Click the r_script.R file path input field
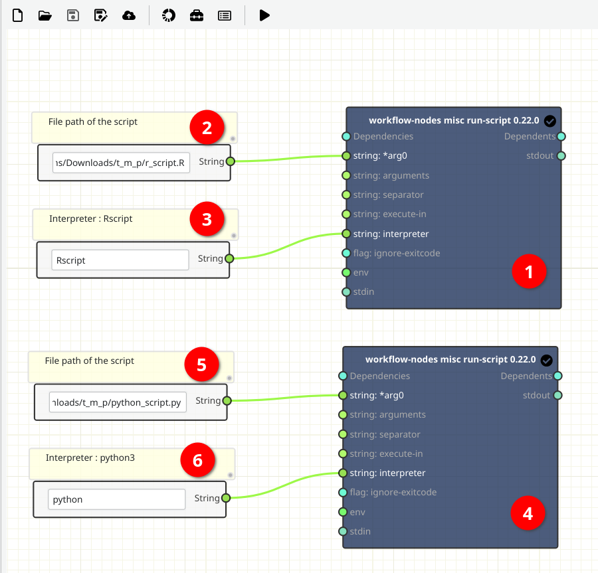 [121, 163]
